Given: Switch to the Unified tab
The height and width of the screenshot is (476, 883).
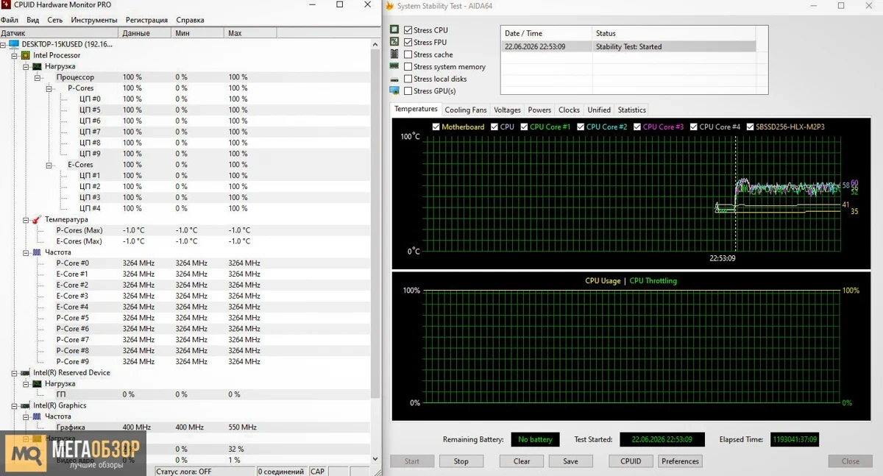Looking at the screenshot, I should [x=599, y=110].
